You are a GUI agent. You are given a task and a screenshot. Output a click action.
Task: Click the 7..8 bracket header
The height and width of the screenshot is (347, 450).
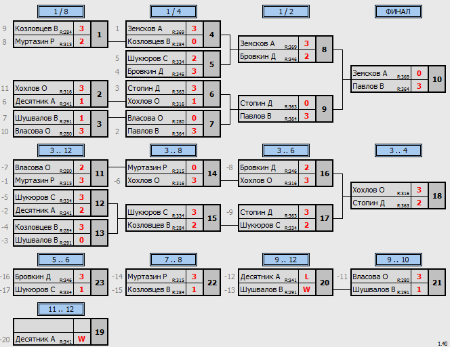(x=173, y=260)
